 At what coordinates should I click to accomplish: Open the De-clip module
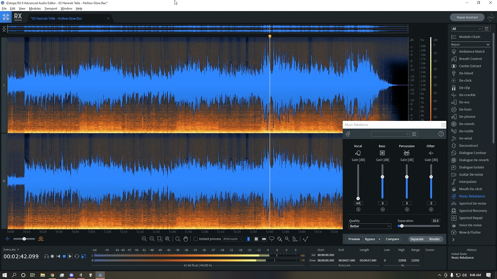pos(461,88)
